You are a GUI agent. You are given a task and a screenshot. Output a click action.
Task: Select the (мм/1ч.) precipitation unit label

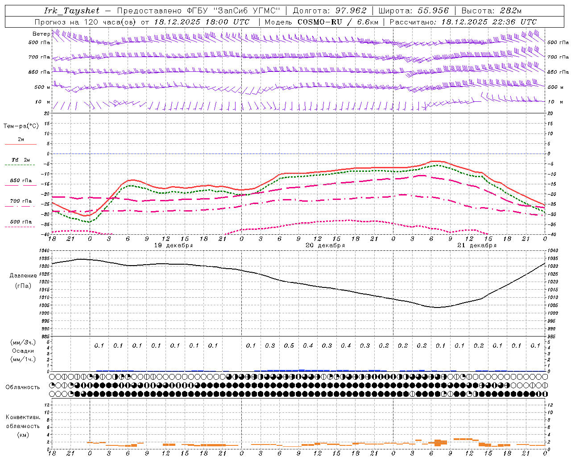[23, 359]
